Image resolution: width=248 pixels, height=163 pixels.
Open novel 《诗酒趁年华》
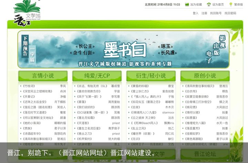(x=32, y=134)
